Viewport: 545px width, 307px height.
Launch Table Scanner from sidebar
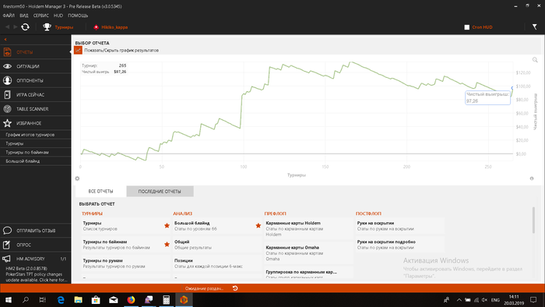click(36, 109)
